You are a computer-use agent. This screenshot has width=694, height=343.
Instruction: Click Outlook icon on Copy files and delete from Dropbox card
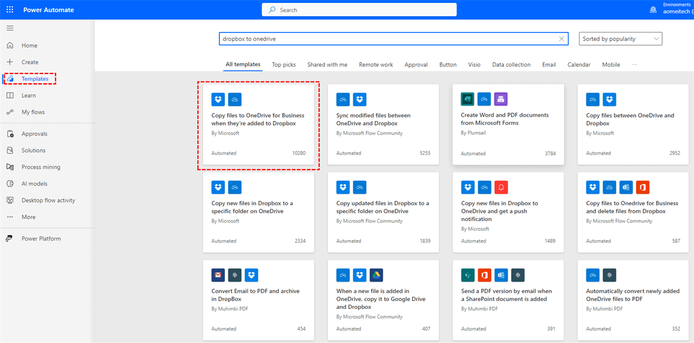click(x=626, y=187)
